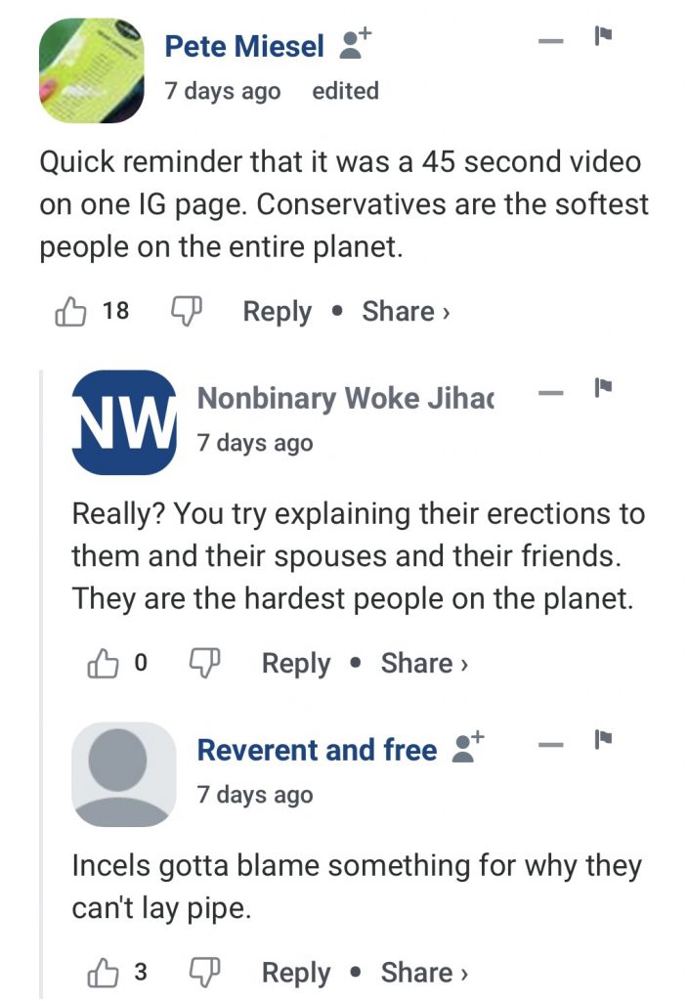Upvote Pete Miesel's comment
688x1001 pixels.
[x=70, y=312]
